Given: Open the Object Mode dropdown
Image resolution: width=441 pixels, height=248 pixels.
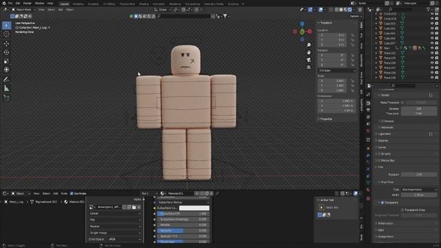Looking at the screenshot, I should click(23, 10).
